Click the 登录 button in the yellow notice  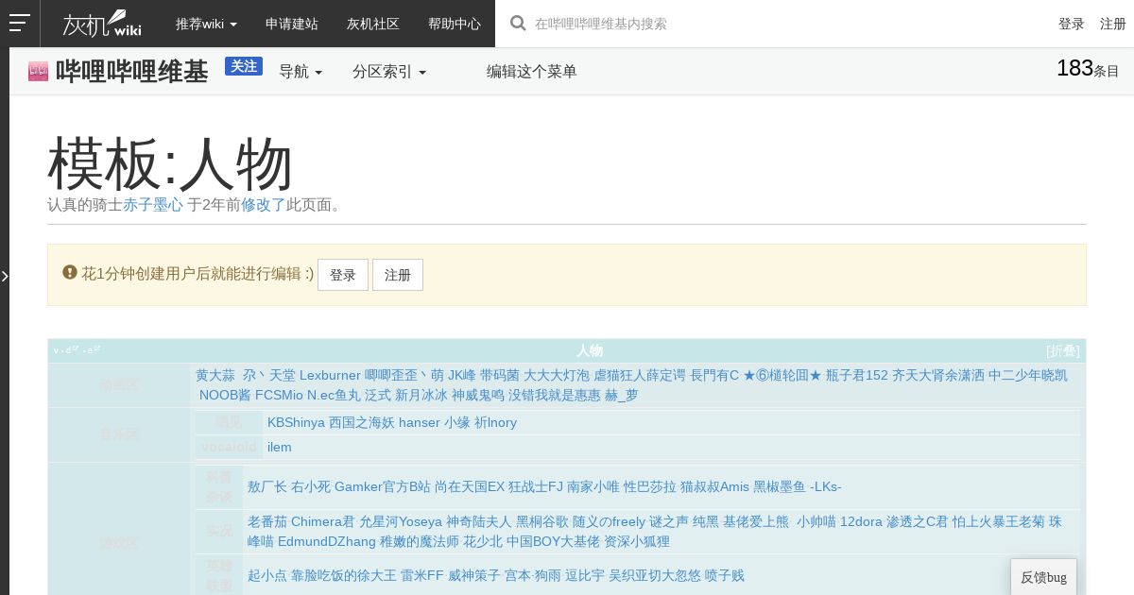[343, 275]
